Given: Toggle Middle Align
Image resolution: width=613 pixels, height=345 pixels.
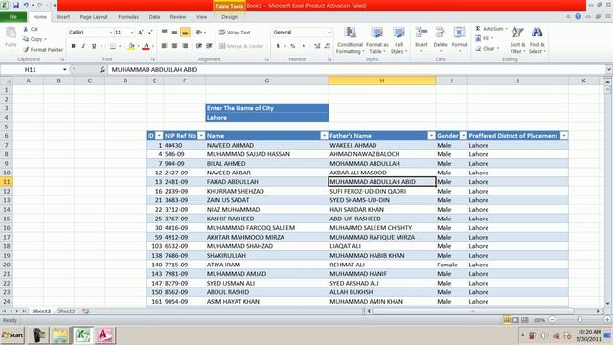Looking at the screenshot, I should click(174, 32).
